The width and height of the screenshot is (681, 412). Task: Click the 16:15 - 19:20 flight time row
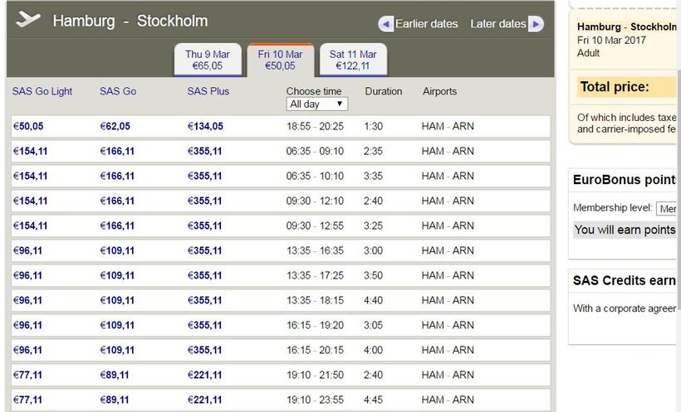pyautogui.click(x=314, y=326)
